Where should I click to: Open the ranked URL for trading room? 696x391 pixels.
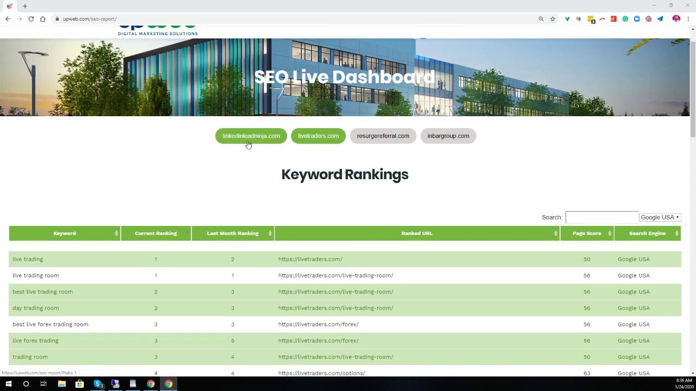[335, 357]
